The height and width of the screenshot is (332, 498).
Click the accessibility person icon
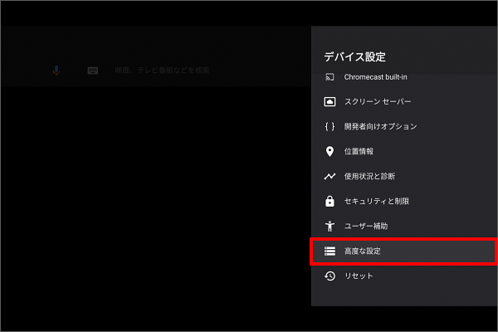329,226
